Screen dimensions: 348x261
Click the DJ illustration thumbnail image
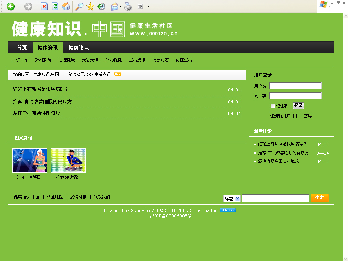(68, 160)
